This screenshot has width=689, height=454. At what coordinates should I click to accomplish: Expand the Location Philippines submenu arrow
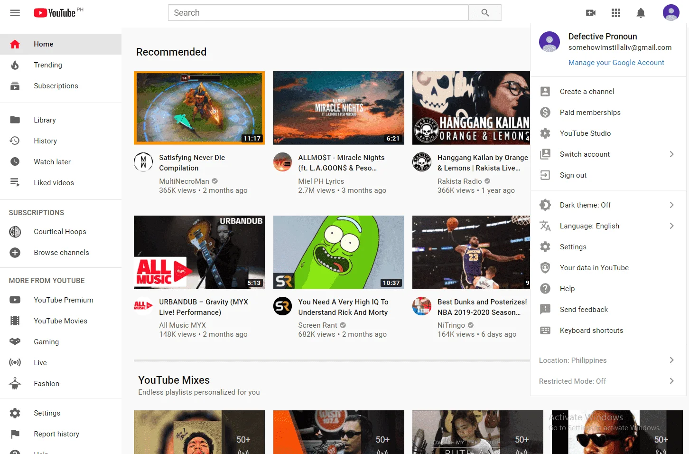tap(671, 360)
